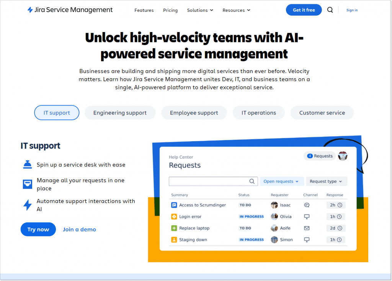Open the Solutions dropdown

200,10
